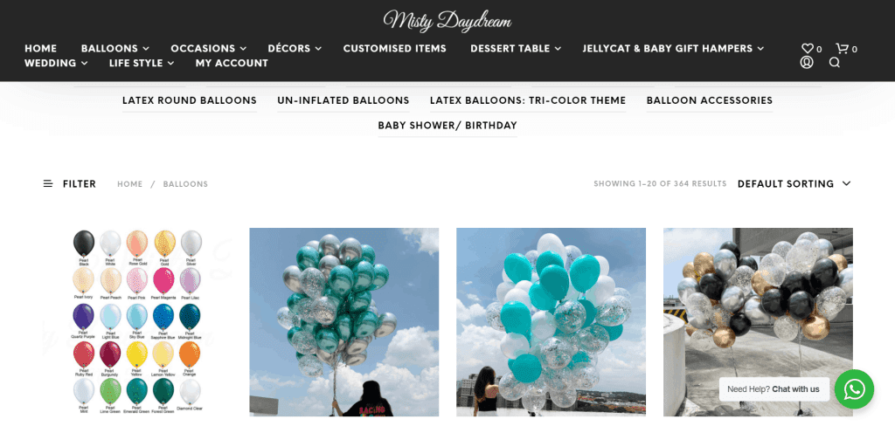The width and height of the screenshot is (895, 426).
Task: Open WhatsApp chat button
Action: (x=854, y=389)
